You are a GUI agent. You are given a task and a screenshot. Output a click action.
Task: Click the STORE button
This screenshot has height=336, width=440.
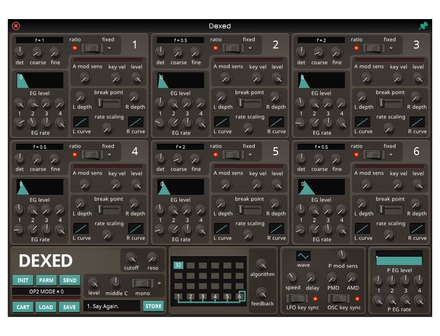pos(154,306)
